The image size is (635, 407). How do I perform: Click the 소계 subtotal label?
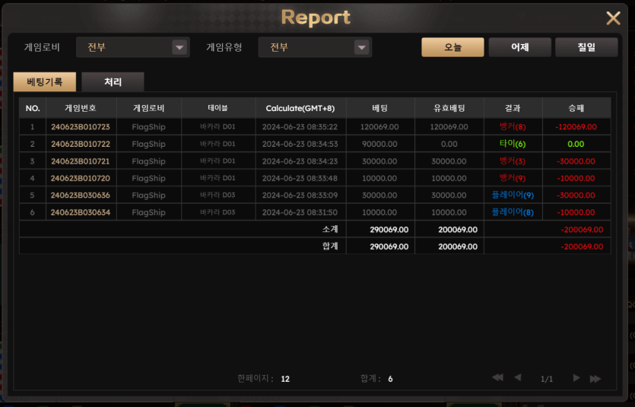[330, 229]
